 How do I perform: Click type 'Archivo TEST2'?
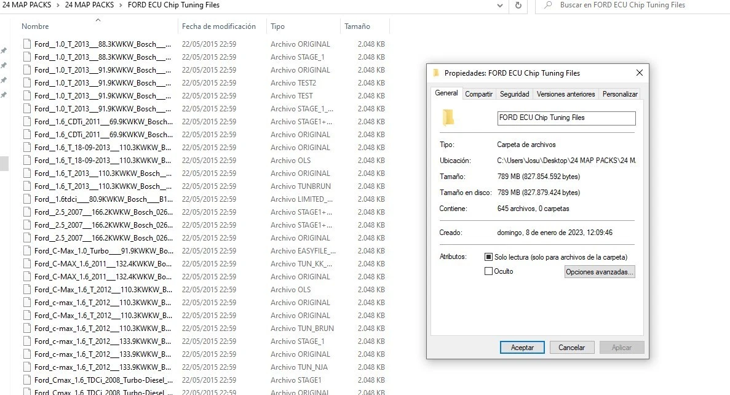click(x=293, y=83)
